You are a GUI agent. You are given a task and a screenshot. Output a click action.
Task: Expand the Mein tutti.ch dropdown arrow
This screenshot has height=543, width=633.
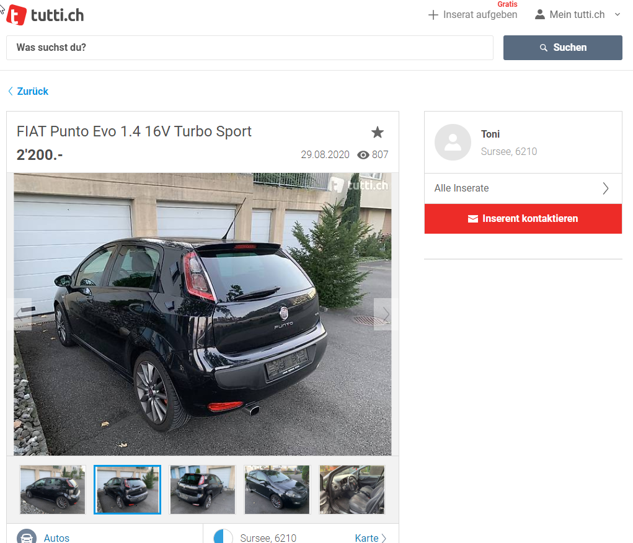(618, 14)
